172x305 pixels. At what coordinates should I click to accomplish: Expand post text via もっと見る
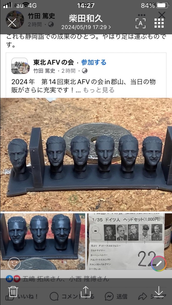click(99, 90)
